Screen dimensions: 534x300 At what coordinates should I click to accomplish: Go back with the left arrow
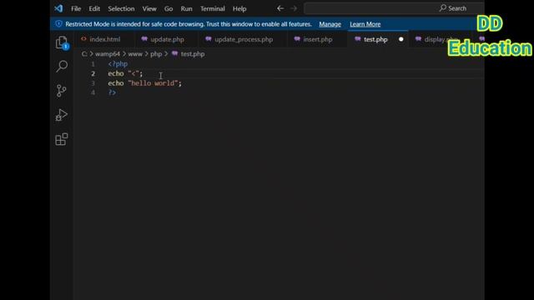(280, 8)
